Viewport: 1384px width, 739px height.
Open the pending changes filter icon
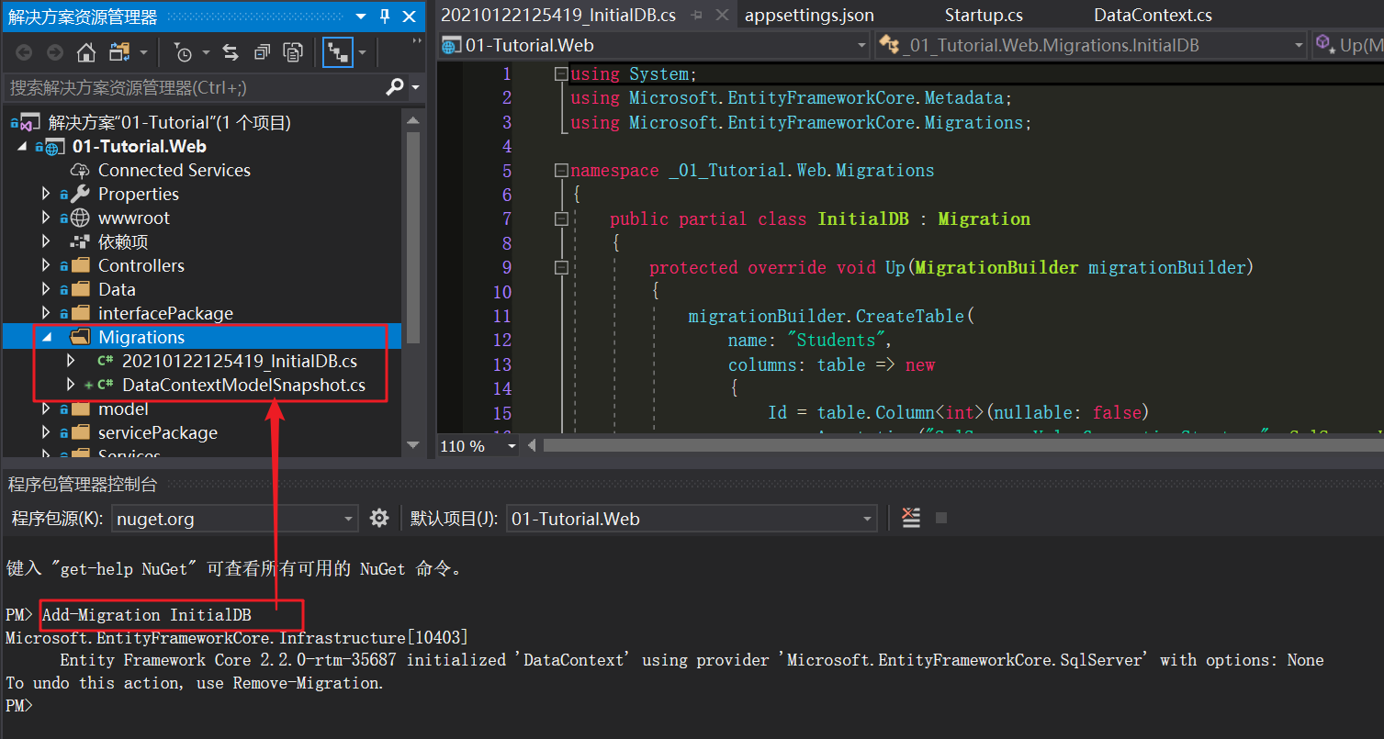coord(184,52)
